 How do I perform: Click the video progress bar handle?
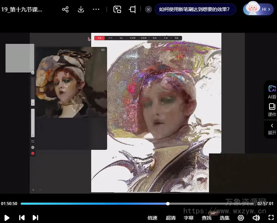pyautogui.click(x=168, y=204)
